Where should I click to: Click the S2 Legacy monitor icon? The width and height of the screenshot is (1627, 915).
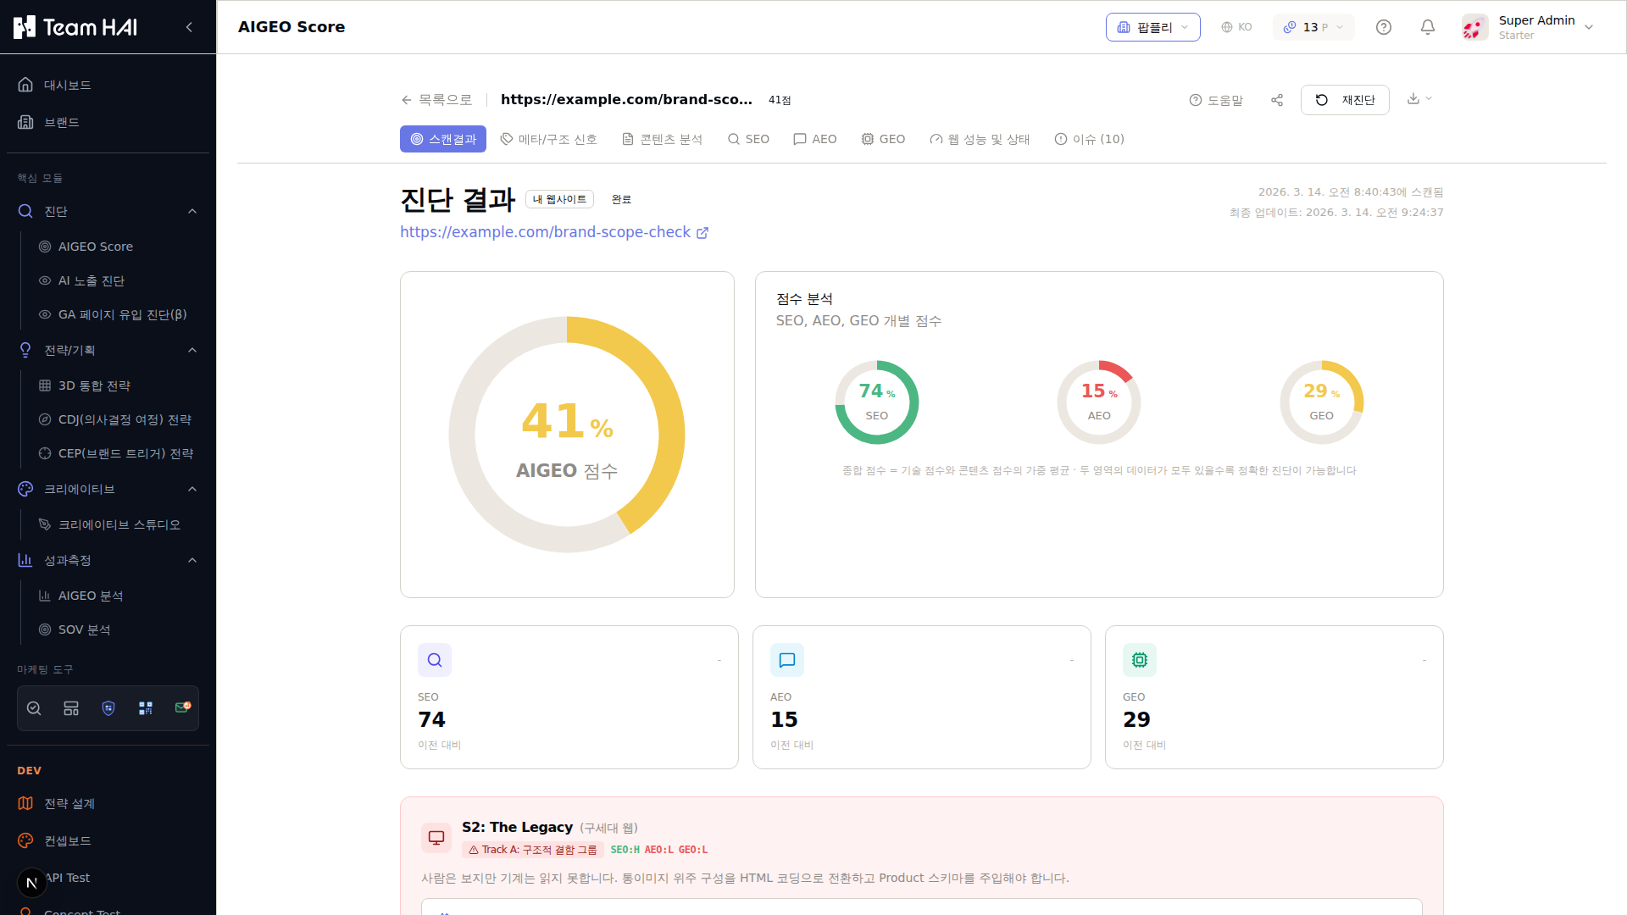click(x=436, y=838)
